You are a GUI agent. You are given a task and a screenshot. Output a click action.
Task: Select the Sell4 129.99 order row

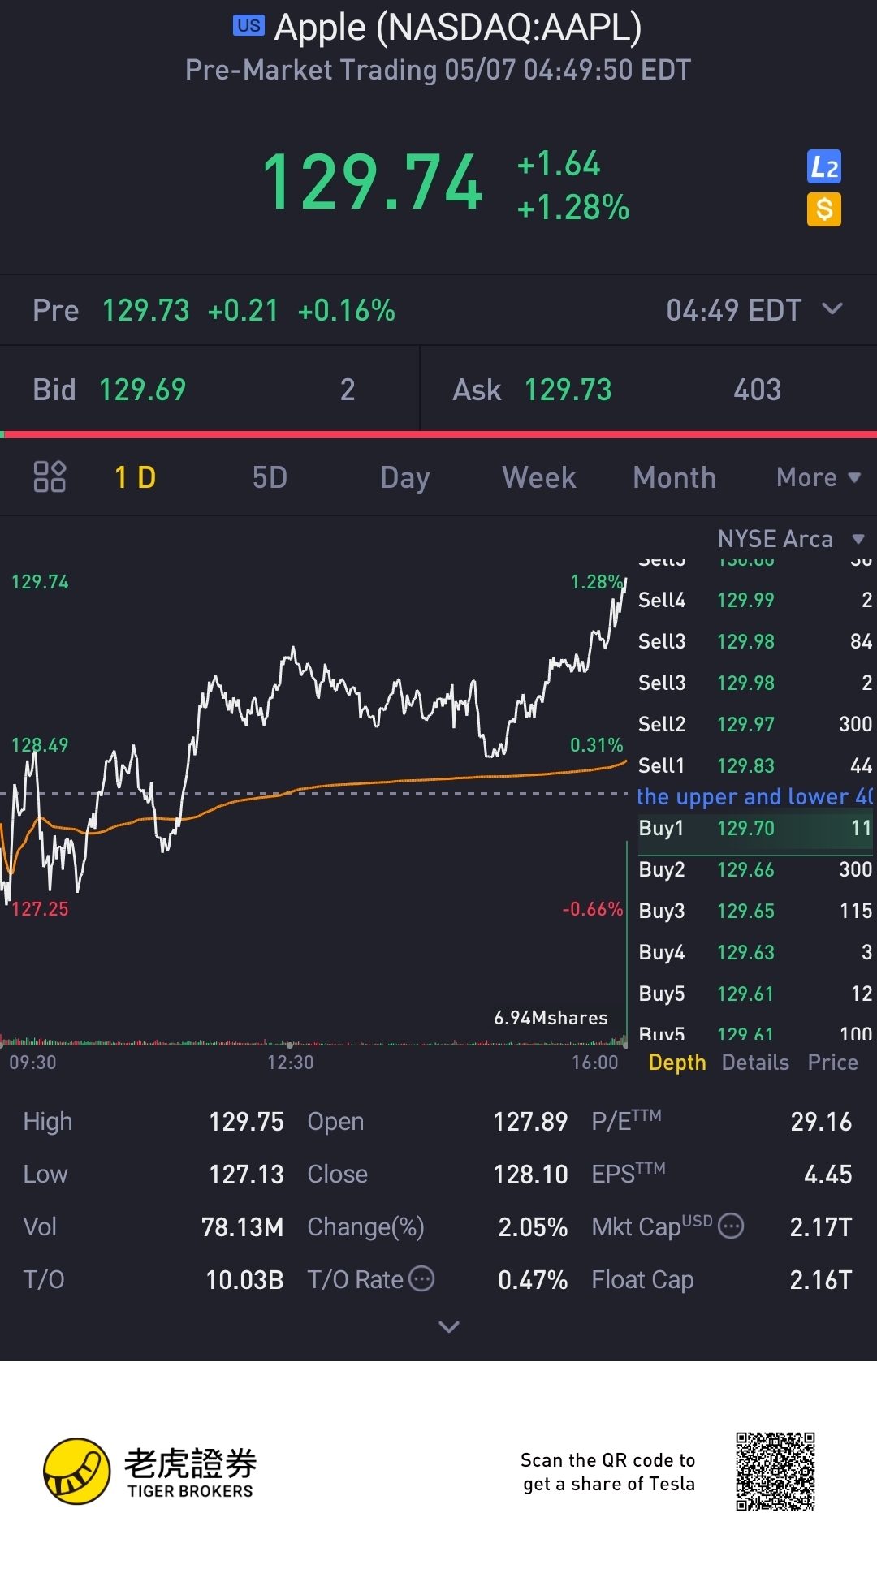pos(755,600)
